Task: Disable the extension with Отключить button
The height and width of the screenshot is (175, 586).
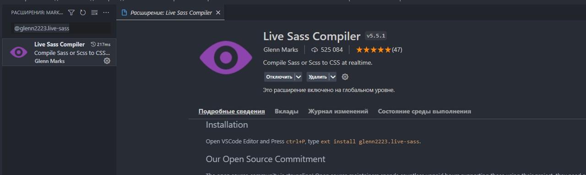Action: pos(279,77)
